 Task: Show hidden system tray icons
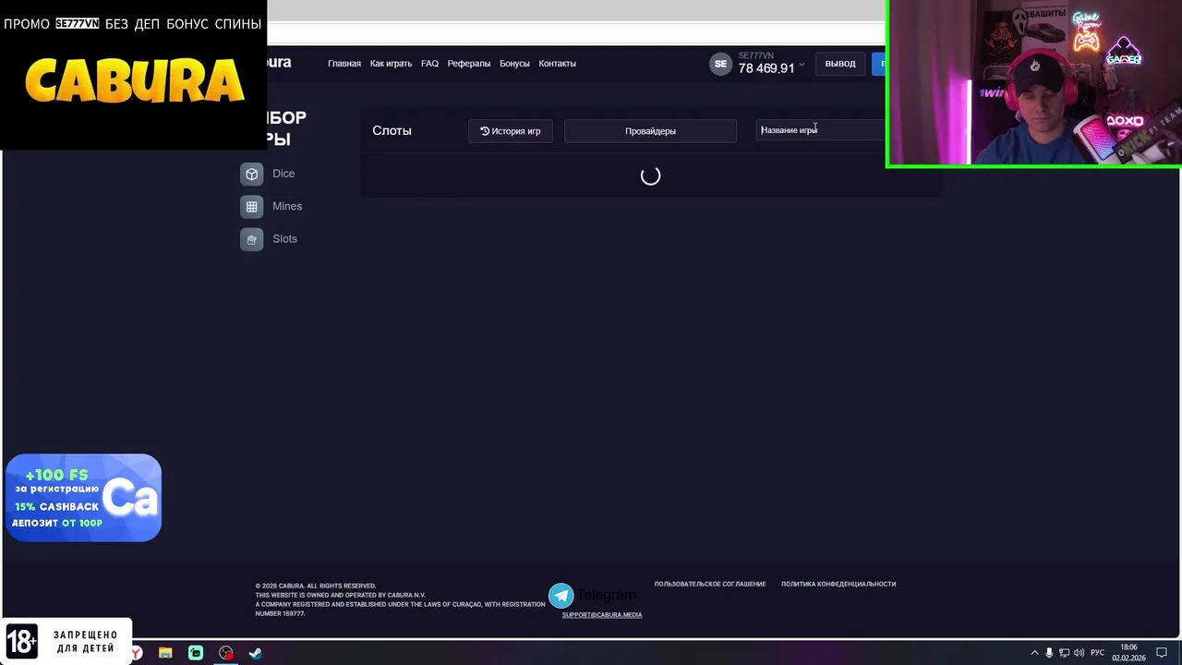(x=1034, y=653)
